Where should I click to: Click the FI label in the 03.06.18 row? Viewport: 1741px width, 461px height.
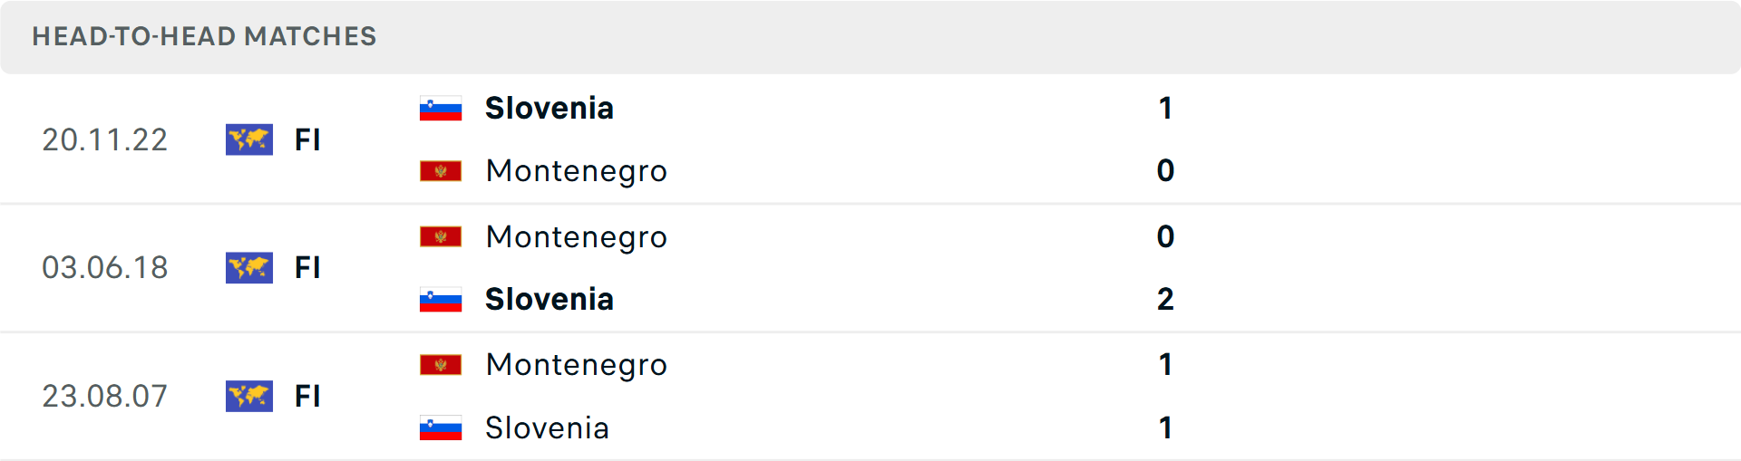[x=307, y=268]
